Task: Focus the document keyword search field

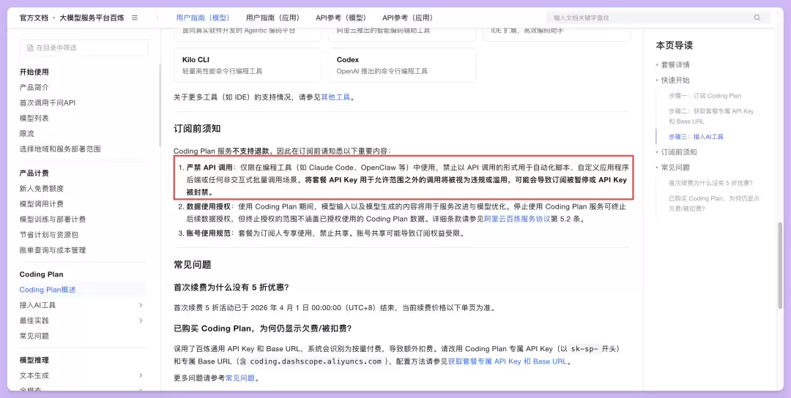Action: point(658,18)
